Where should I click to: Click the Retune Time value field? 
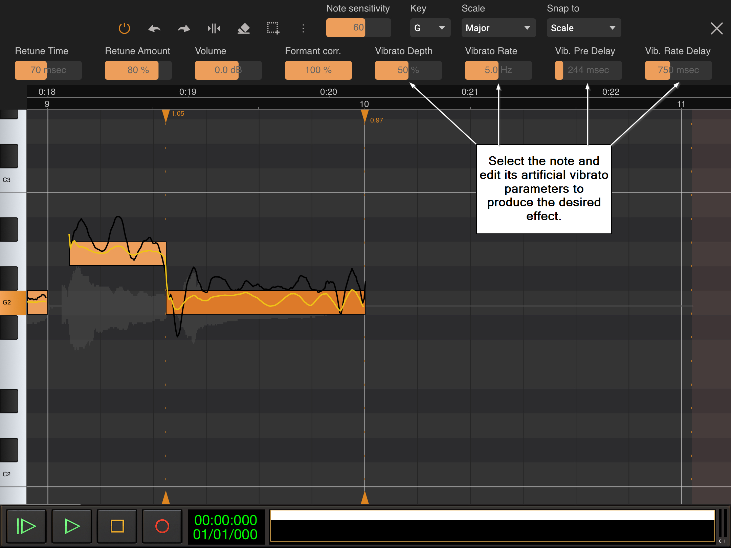click(48, 70)
